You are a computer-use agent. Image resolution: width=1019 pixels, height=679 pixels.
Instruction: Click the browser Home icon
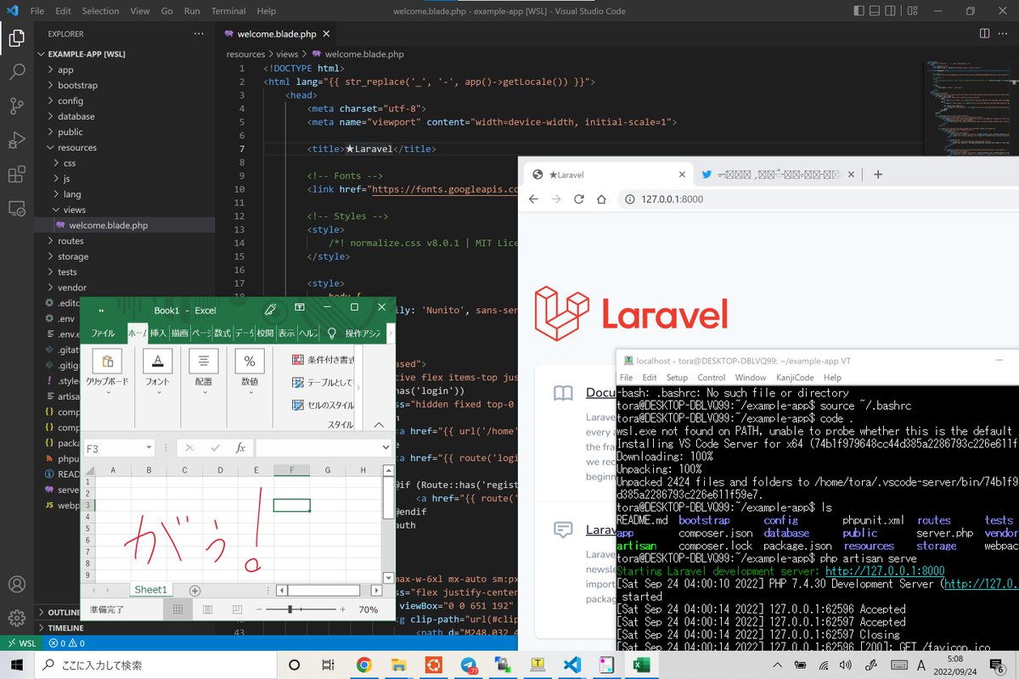601,199
